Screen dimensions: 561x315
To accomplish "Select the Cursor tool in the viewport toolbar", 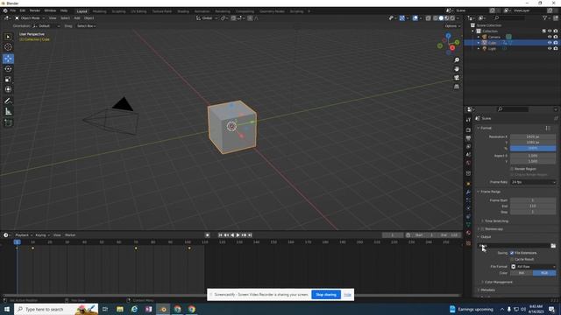I will (x=8, y=47).
